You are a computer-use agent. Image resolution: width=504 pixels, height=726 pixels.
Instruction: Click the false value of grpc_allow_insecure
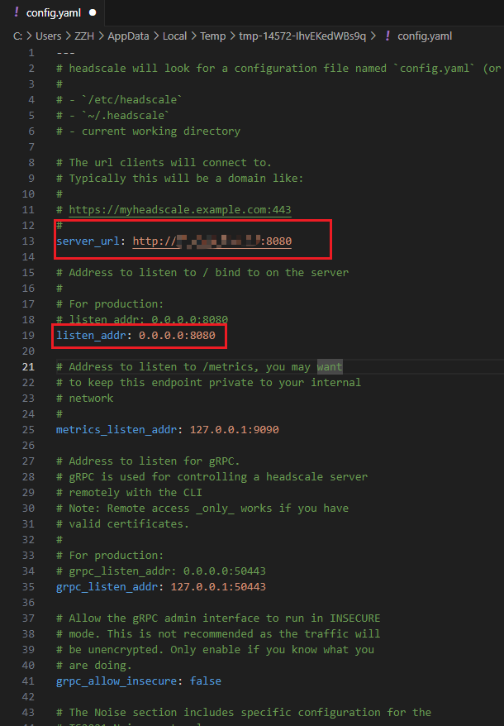click(x=206, y=681)
